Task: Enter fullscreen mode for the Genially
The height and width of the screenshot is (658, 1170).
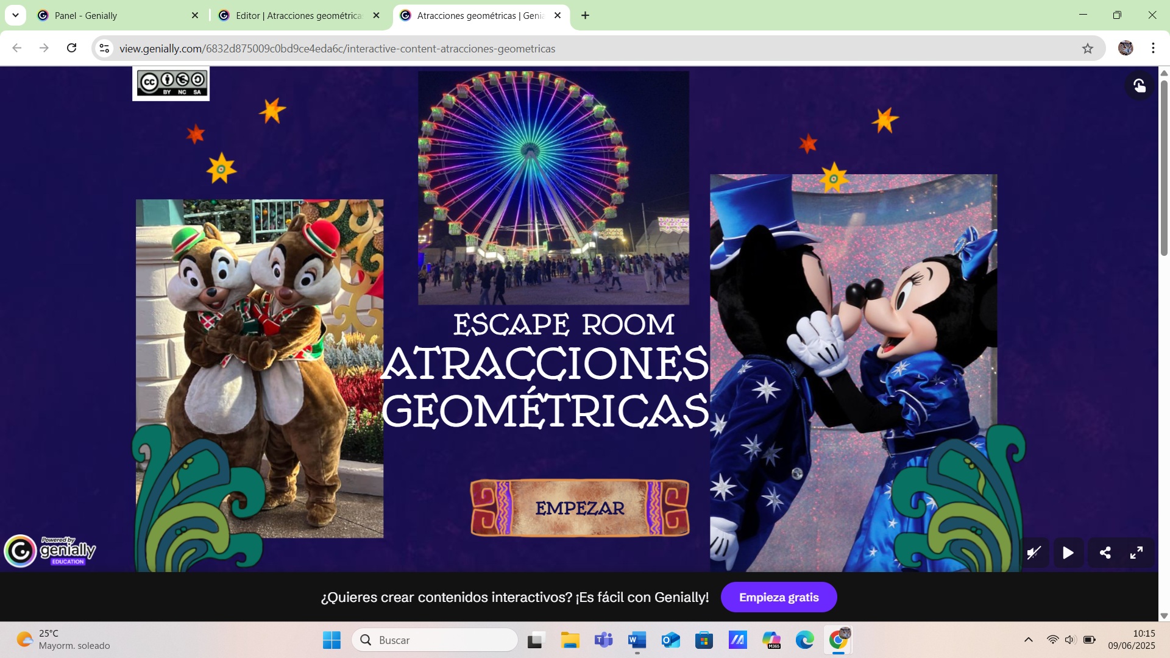Action: pos(1136,553)
